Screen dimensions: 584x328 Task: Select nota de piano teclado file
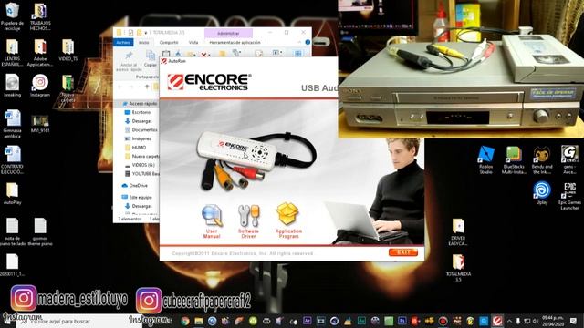(12, 231)
